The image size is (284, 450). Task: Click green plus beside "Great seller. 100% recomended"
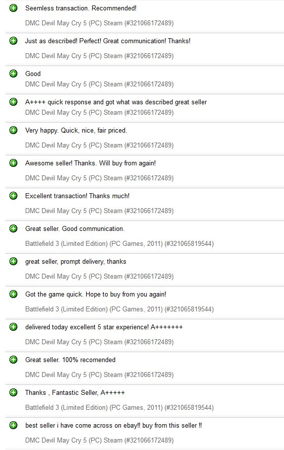coord(13,360)
